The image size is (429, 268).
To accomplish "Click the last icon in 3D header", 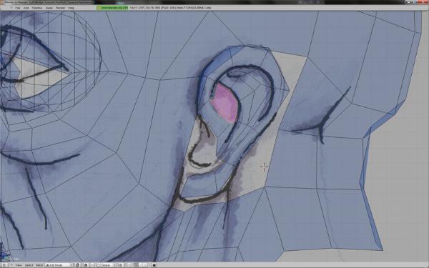I will 154,265.
